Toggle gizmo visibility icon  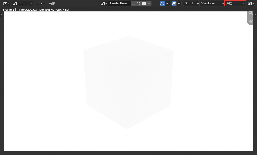[x=162, y=3]
